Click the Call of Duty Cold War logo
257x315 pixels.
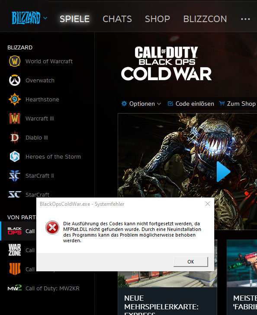(166, 63)
